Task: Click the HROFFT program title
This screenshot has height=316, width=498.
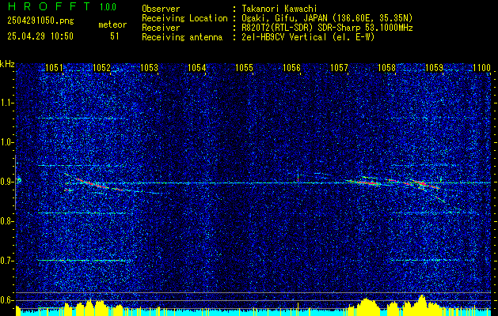Action: [x=49, y=6]
